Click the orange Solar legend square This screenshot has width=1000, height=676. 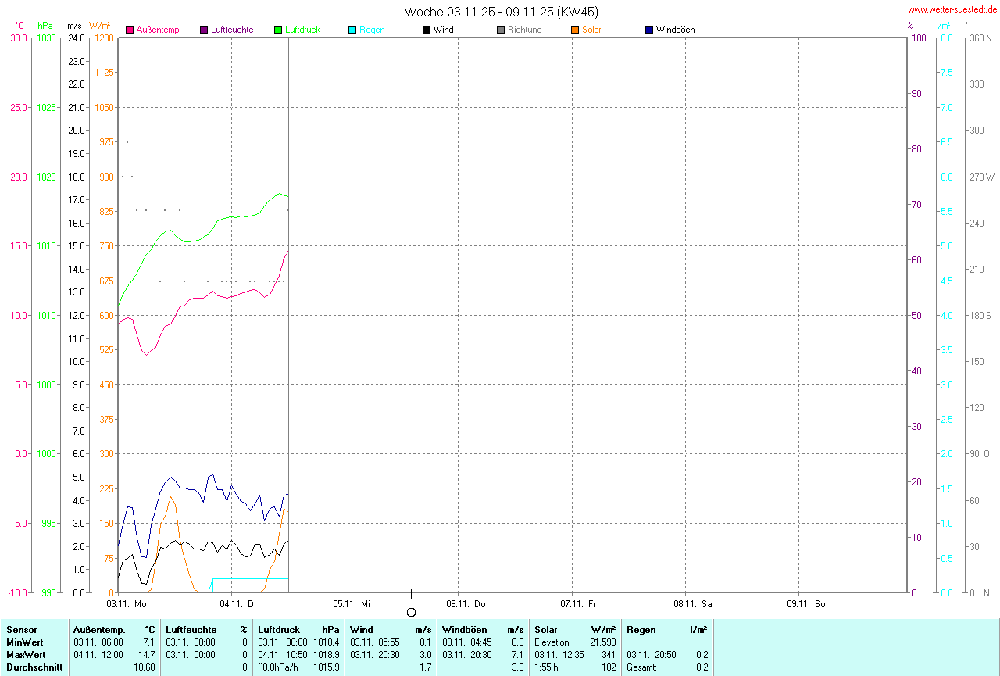(x=575, y=30)
